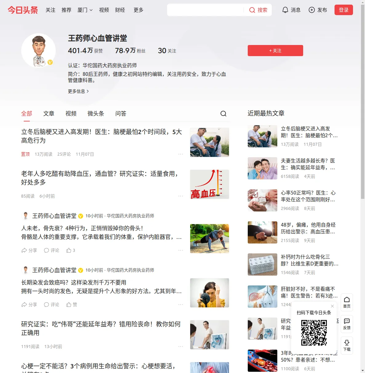The height and width of the screenshot is (373, 365).
Task: Open article 心梗一定不能活
Action: [x=98, y=368]
